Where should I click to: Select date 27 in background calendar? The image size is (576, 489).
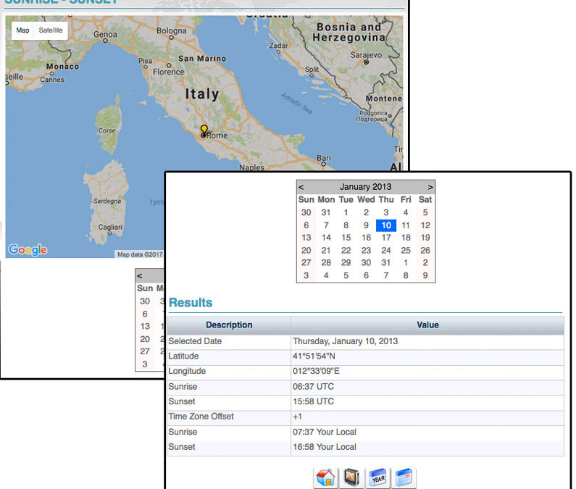click(x=145, y=351)
